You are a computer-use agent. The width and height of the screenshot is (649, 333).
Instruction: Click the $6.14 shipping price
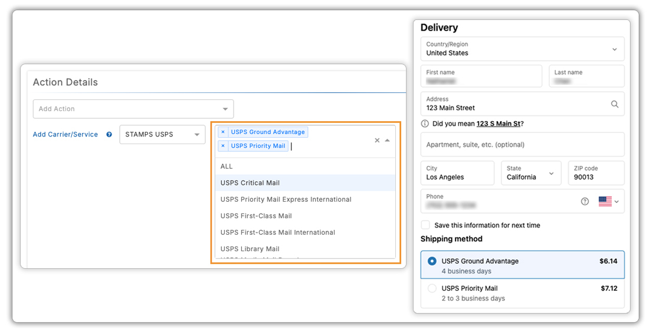point(608,261)
